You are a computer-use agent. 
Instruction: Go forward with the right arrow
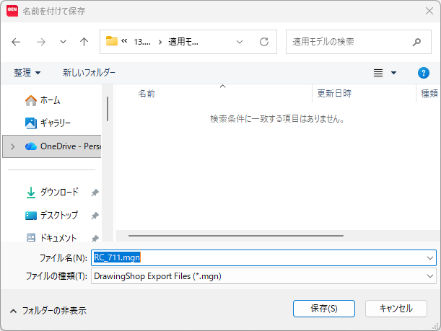tap(41, 42)
